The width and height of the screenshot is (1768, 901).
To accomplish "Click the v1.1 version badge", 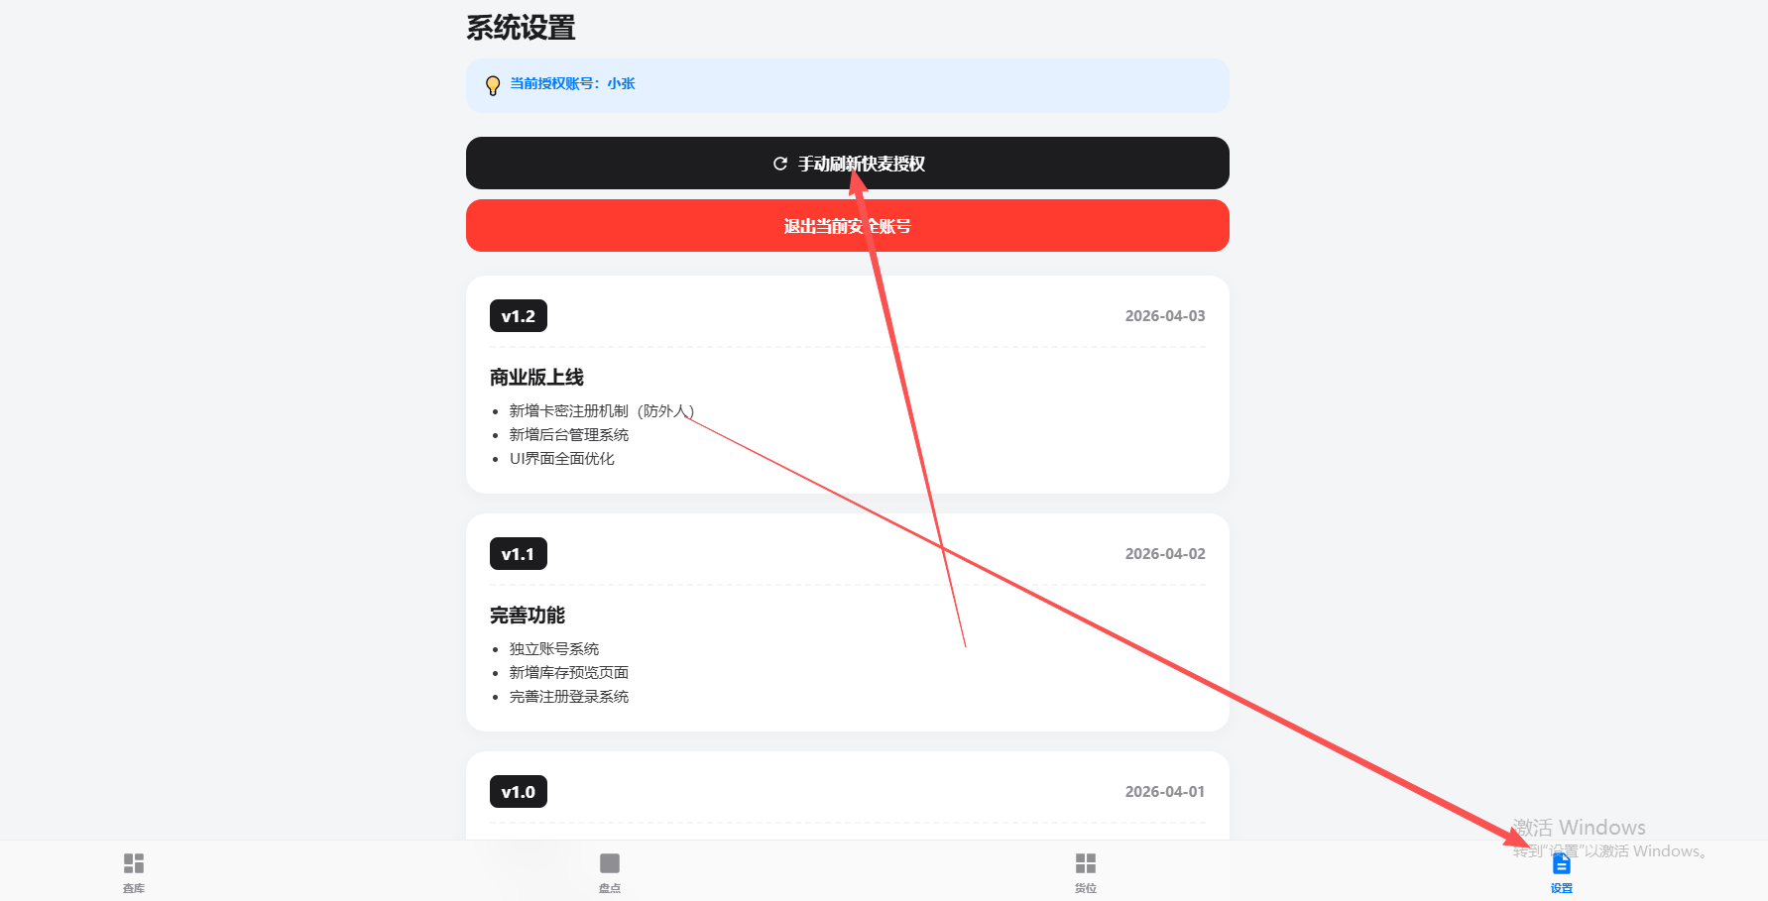I will (x=519, y=554).
